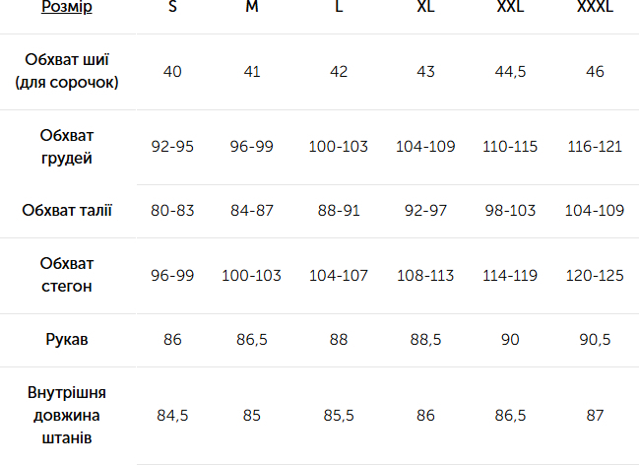Select the S size column header

coord(173,8)
